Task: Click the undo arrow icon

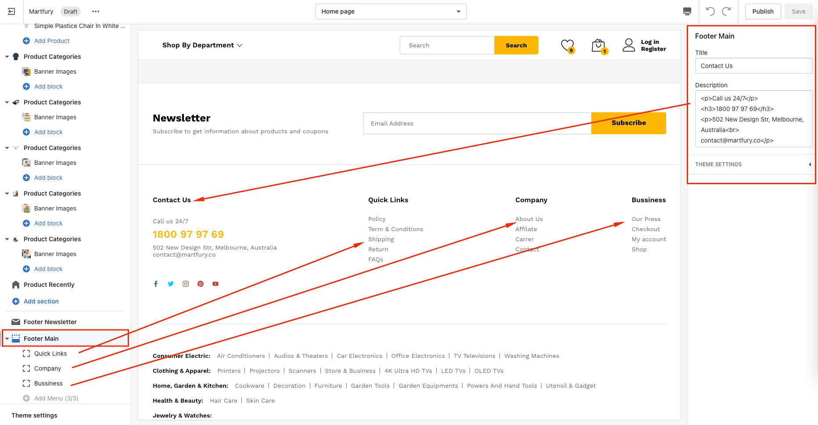Action: coord(710,11)
